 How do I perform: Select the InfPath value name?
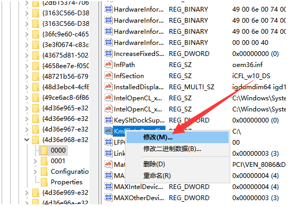click(124, 65)
